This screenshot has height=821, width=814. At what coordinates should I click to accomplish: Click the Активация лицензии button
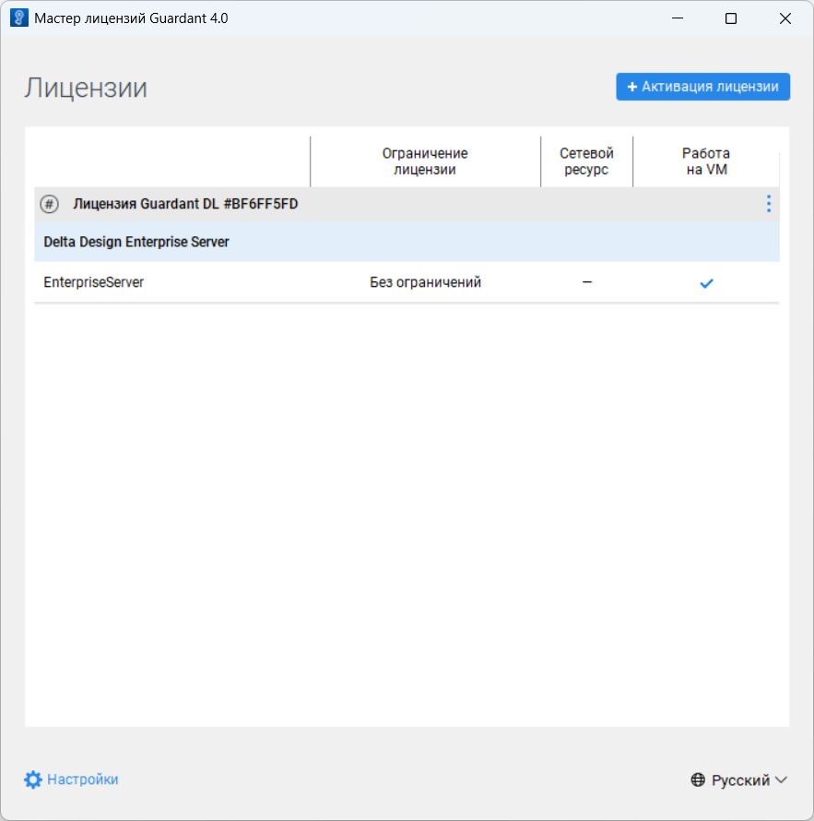[702, 87]
